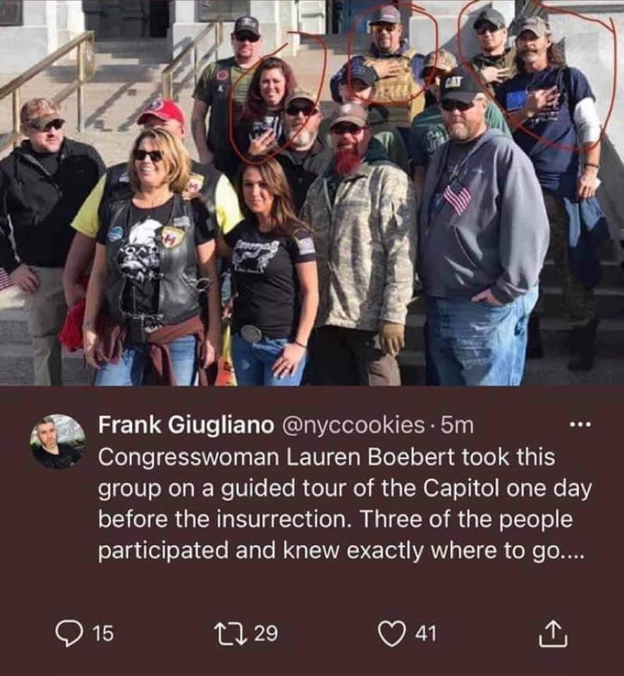
Task: Open the attached group photo
Action: [312, 193]
